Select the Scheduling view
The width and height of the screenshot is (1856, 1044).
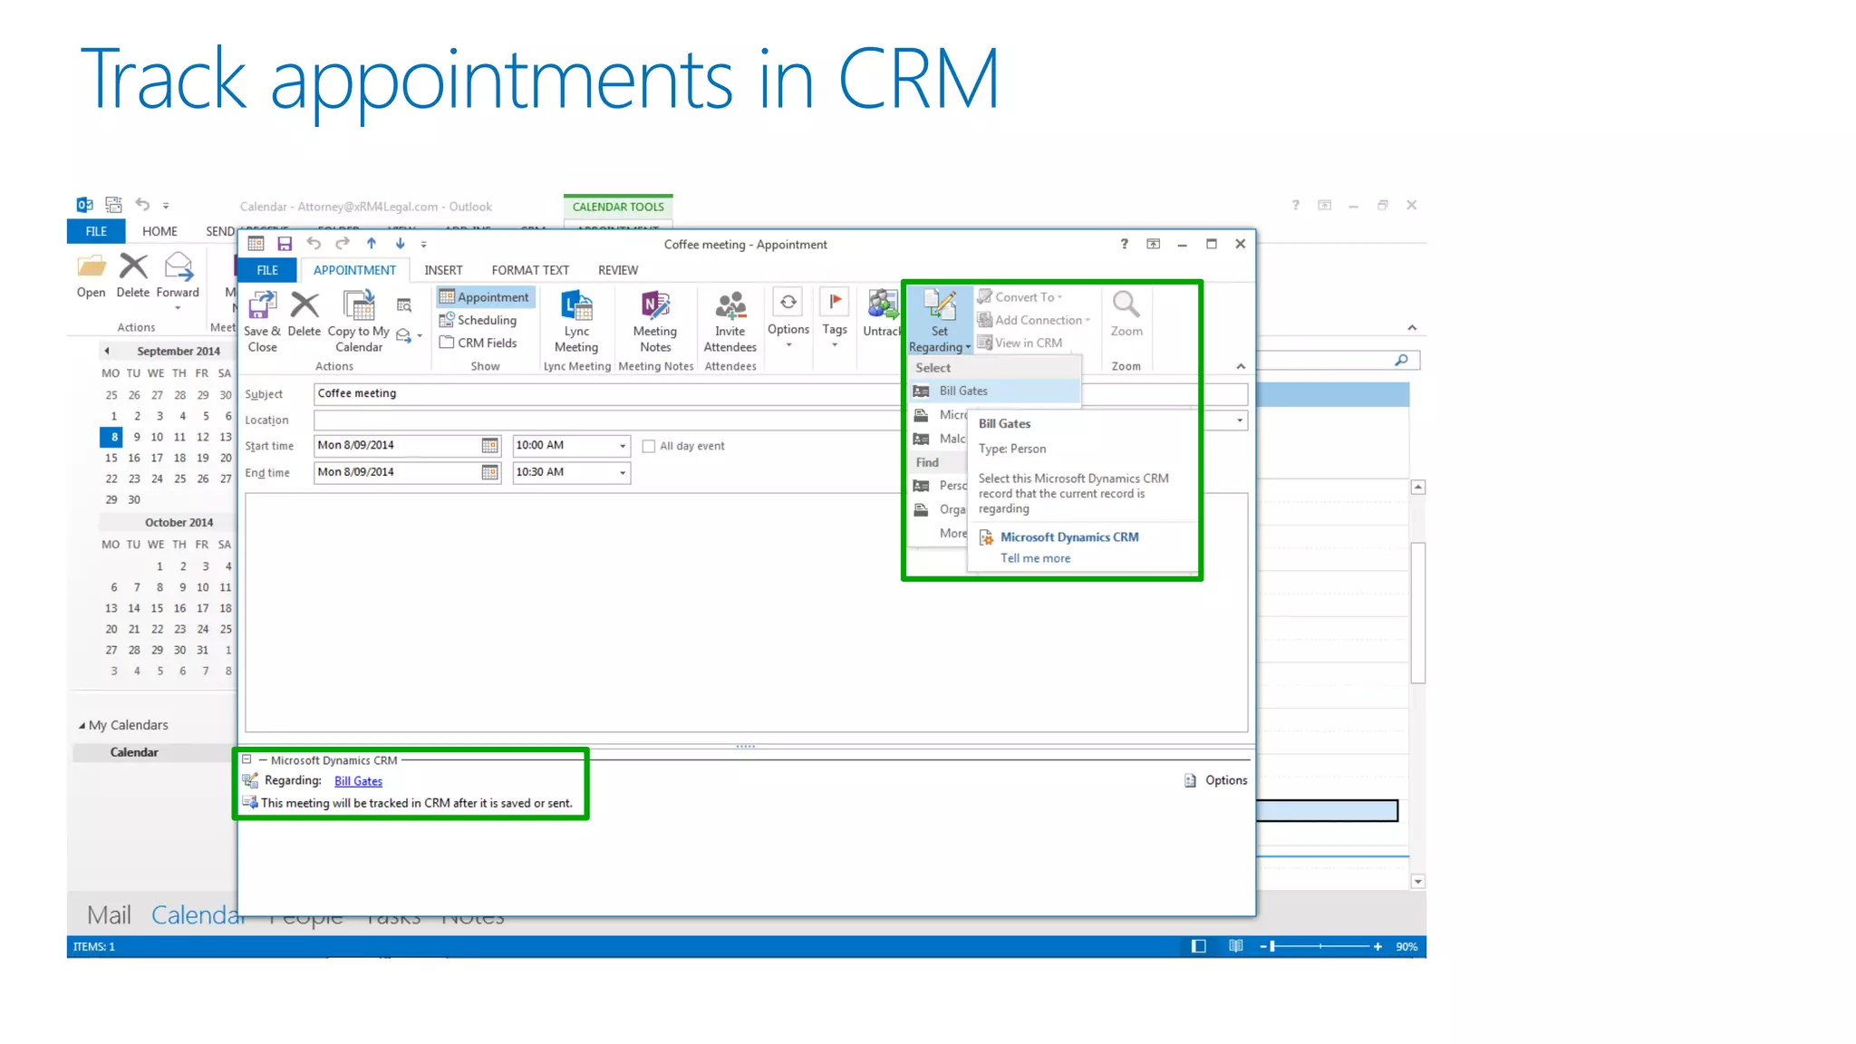478,320
